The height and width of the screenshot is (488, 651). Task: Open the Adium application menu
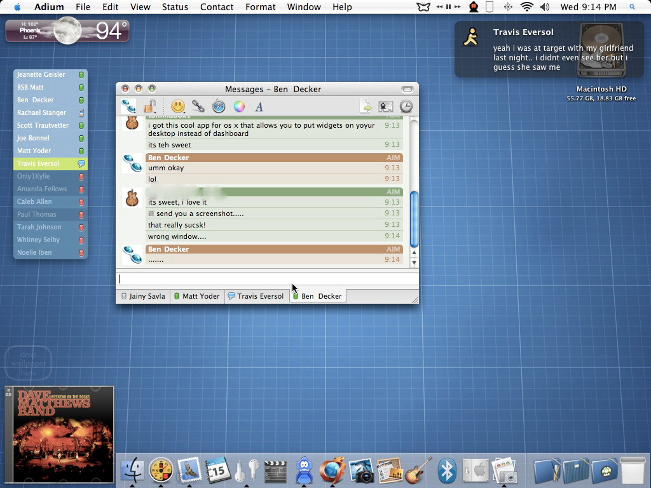pos(49,7)
